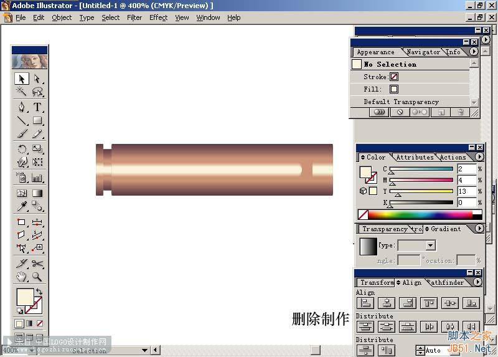Screen dimensions: 498x357
Task: Set toolbox paint mode to None
Action: [40, 323]
